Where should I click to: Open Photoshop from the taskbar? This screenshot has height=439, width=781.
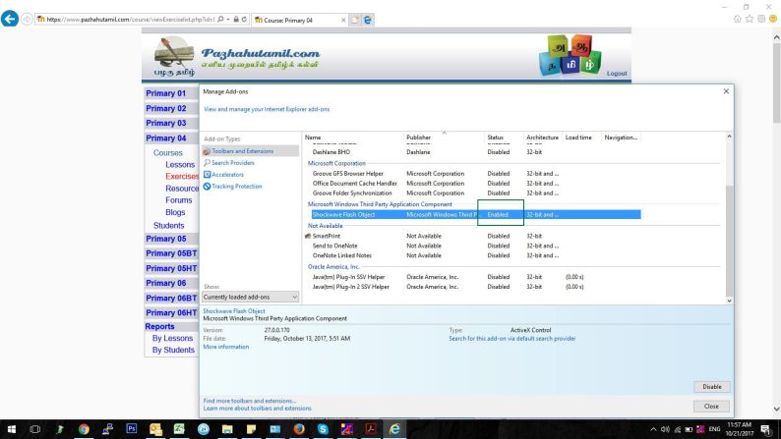132,428
